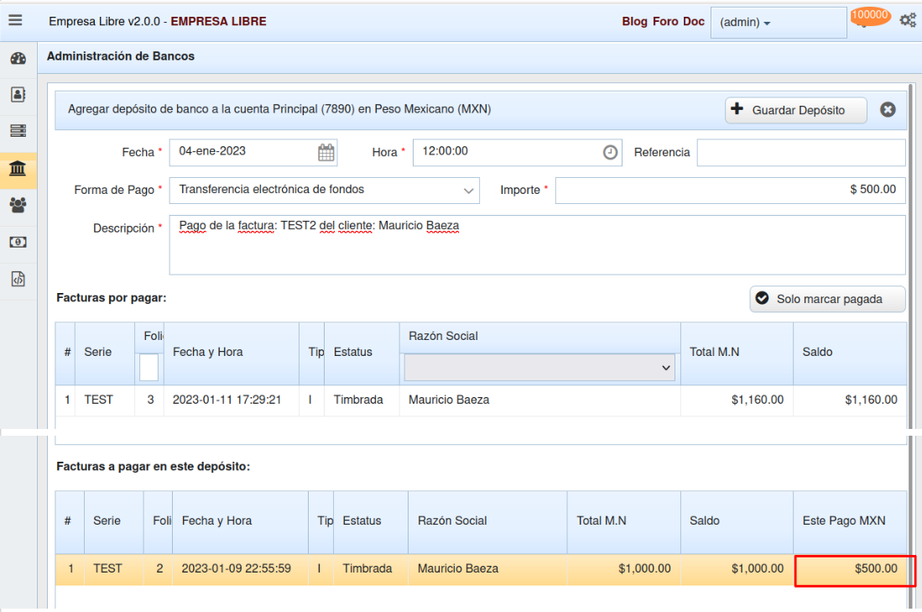
Task: Open the clock time picker for Hora
Action: pos(610,153)
